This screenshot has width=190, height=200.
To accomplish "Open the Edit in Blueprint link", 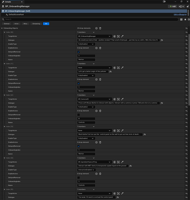I will click(180, 14).
